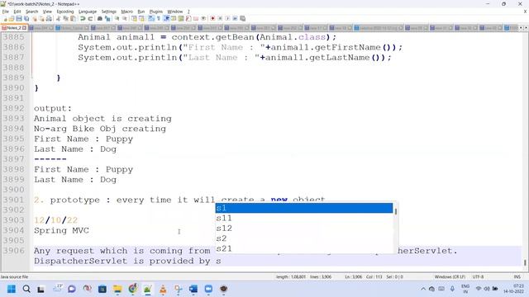
Task: Close the Notes_2 tab with its X
Action: pos(24,28)
